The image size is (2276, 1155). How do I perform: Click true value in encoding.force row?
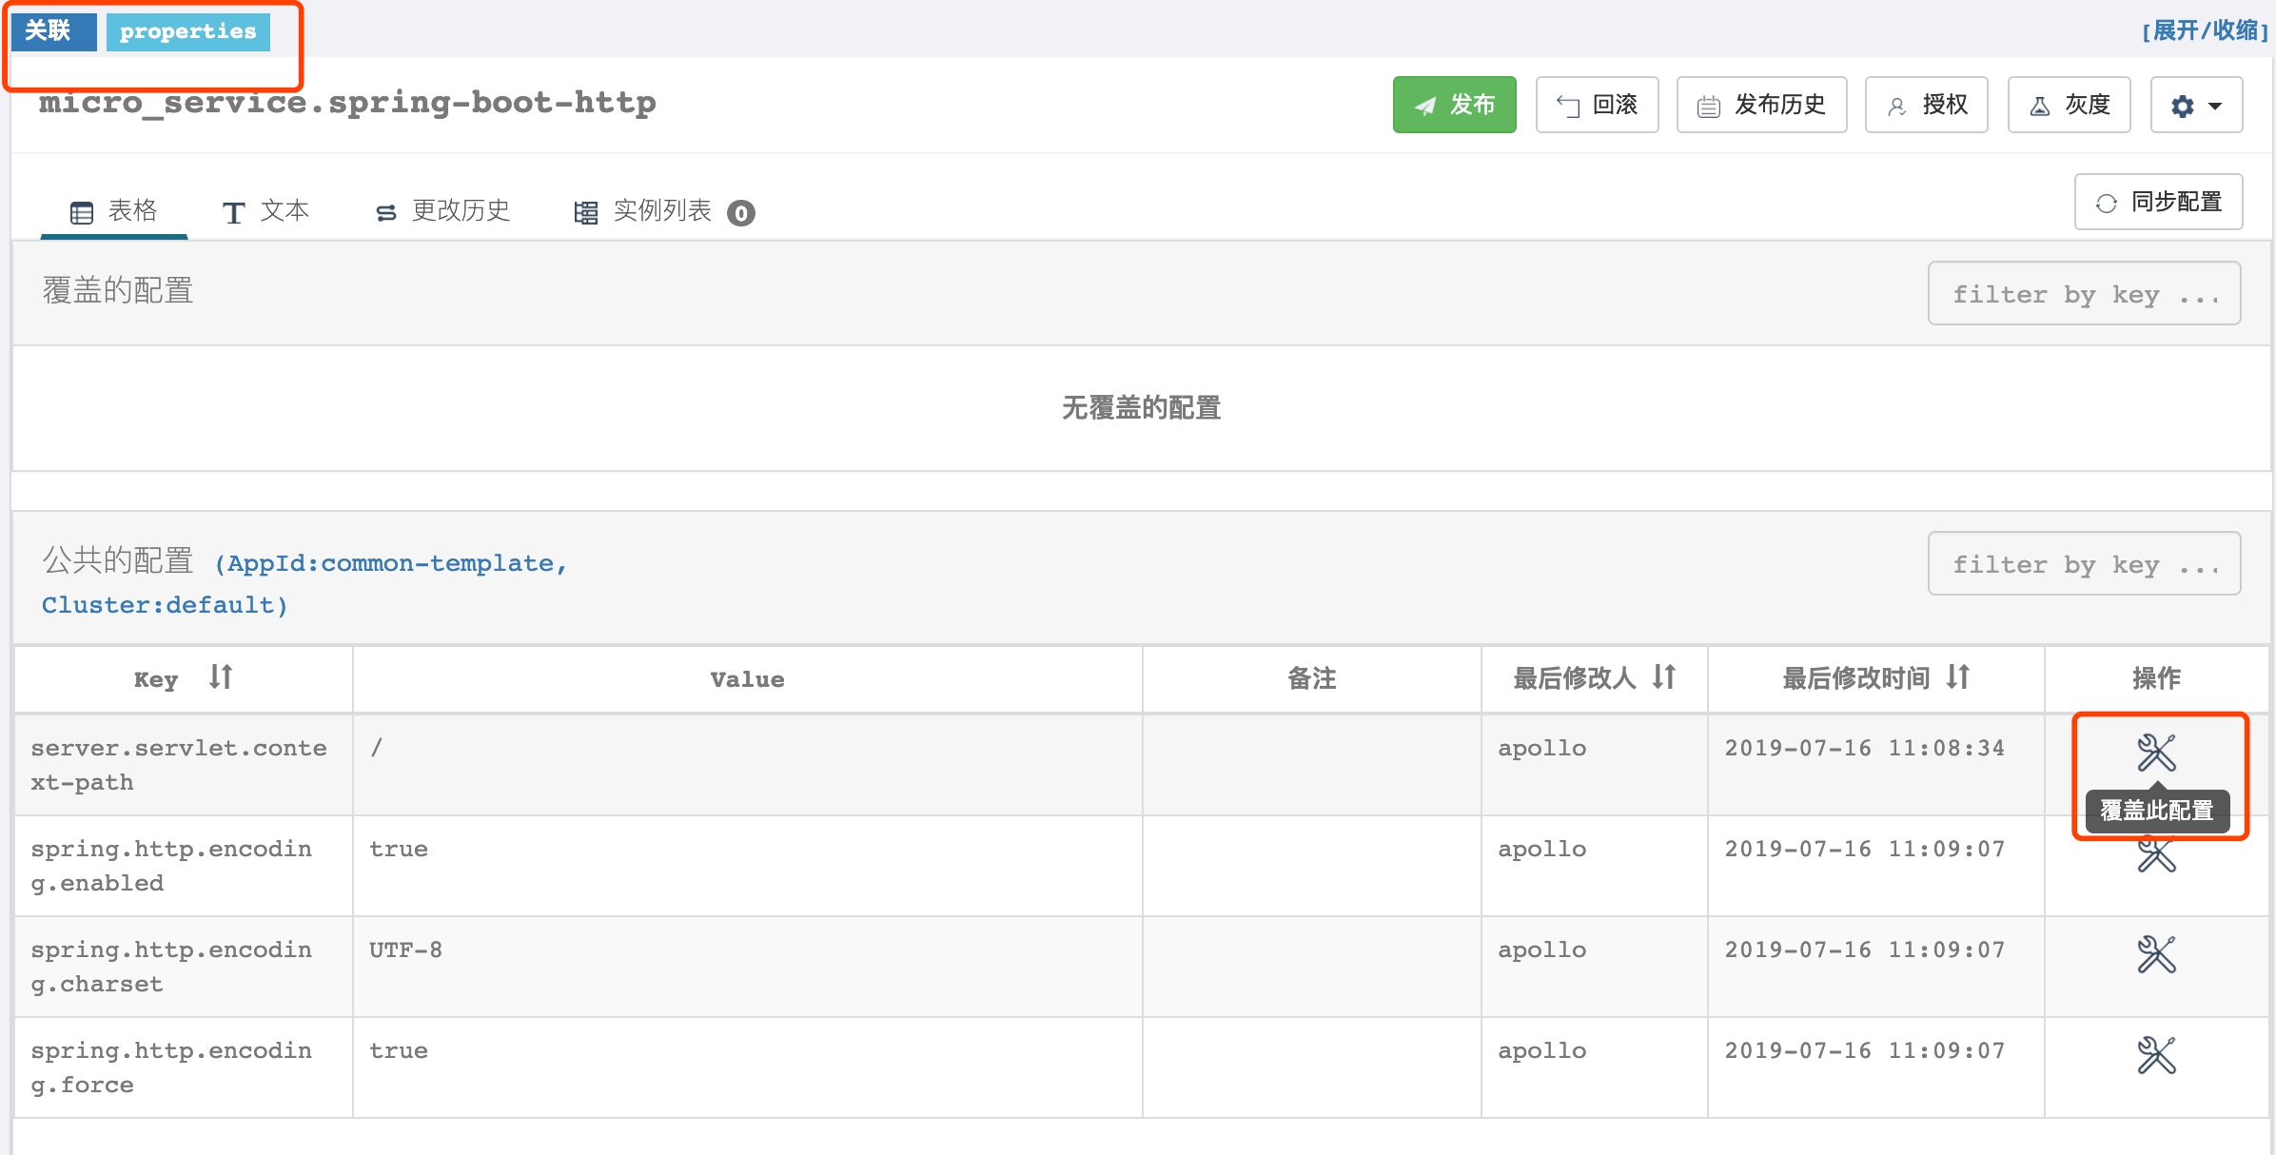pos(399,1050)
